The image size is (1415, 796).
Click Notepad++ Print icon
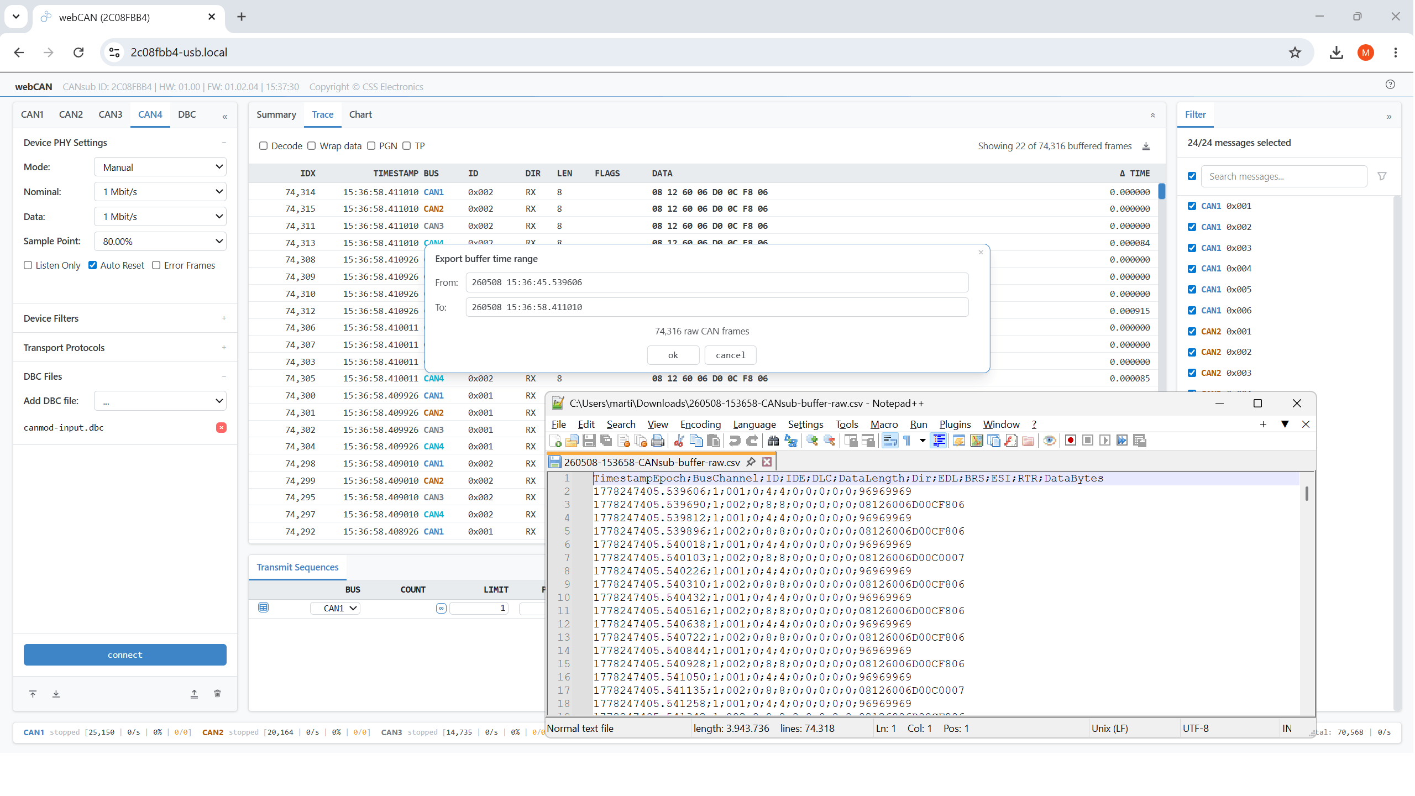pos(658,441)
